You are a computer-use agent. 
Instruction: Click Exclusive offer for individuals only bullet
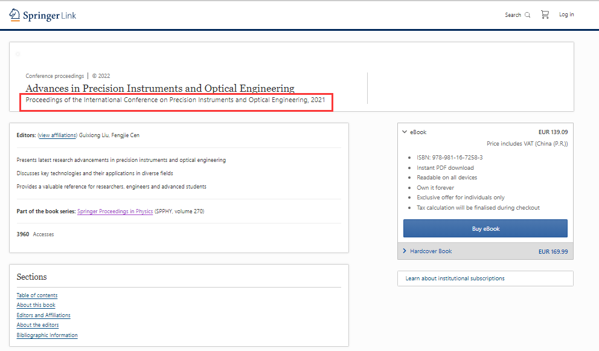click(461, 198)
